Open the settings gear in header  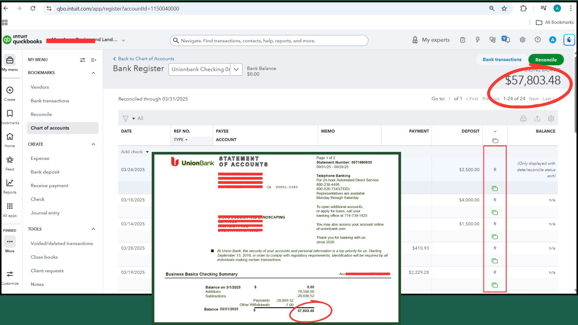522,40
